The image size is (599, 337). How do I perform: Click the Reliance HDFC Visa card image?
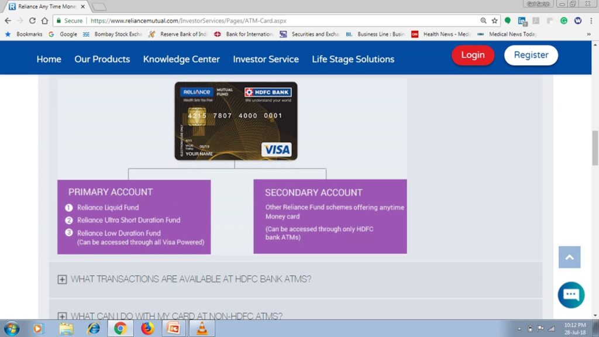click(236, 121)
